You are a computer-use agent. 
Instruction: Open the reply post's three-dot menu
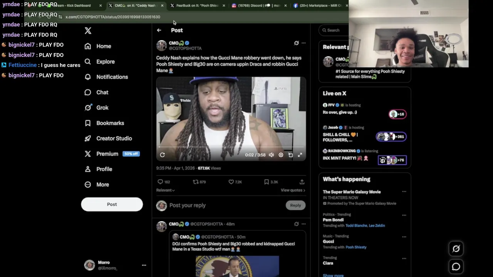click(304, 224)
